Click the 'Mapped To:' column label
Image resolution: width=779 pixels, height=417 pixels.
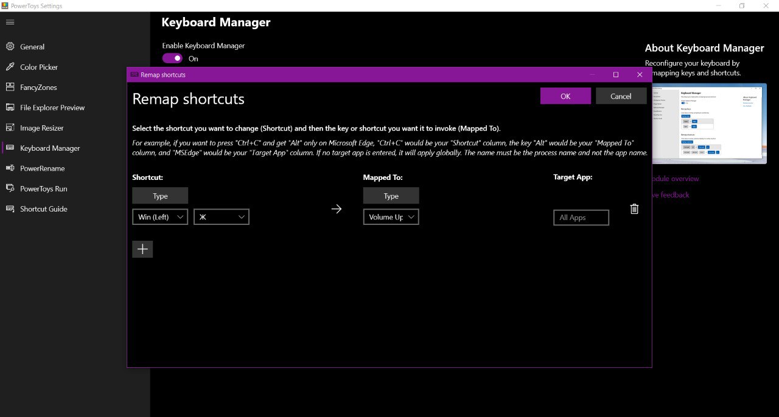tap(383, 177)
